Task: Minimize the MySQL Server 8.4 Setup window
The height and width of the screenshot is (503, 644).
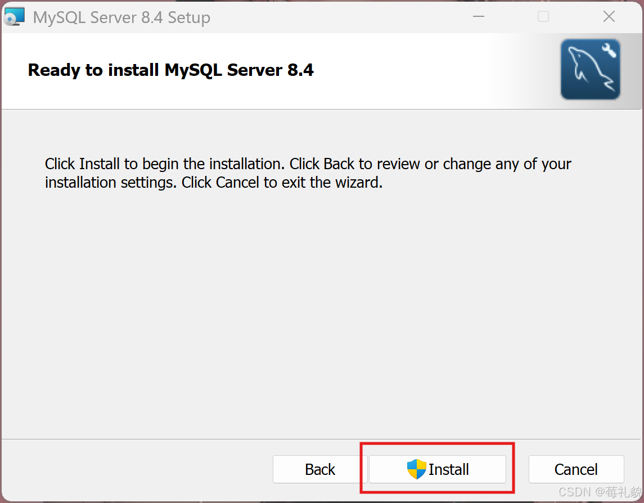Action: (x=479, y=16)
